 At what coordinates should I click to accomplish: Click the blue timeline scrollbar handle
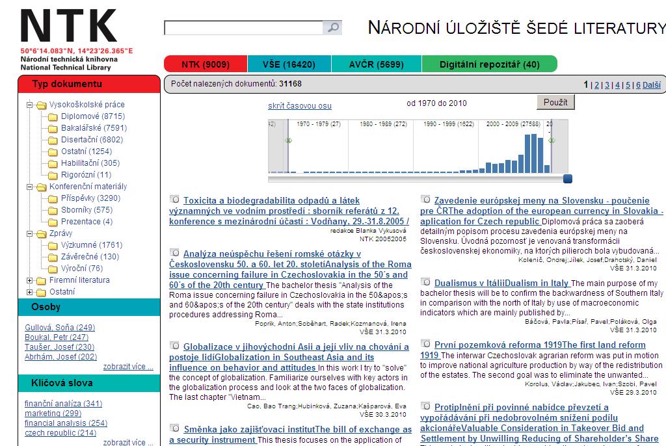tap(567, 179)
